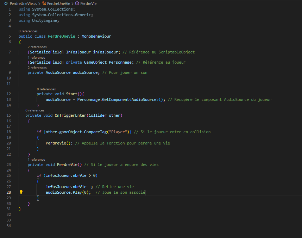Open "1 reference" above the Personnage field
Viewport: 302px width, 238px height.
[36, 58]
